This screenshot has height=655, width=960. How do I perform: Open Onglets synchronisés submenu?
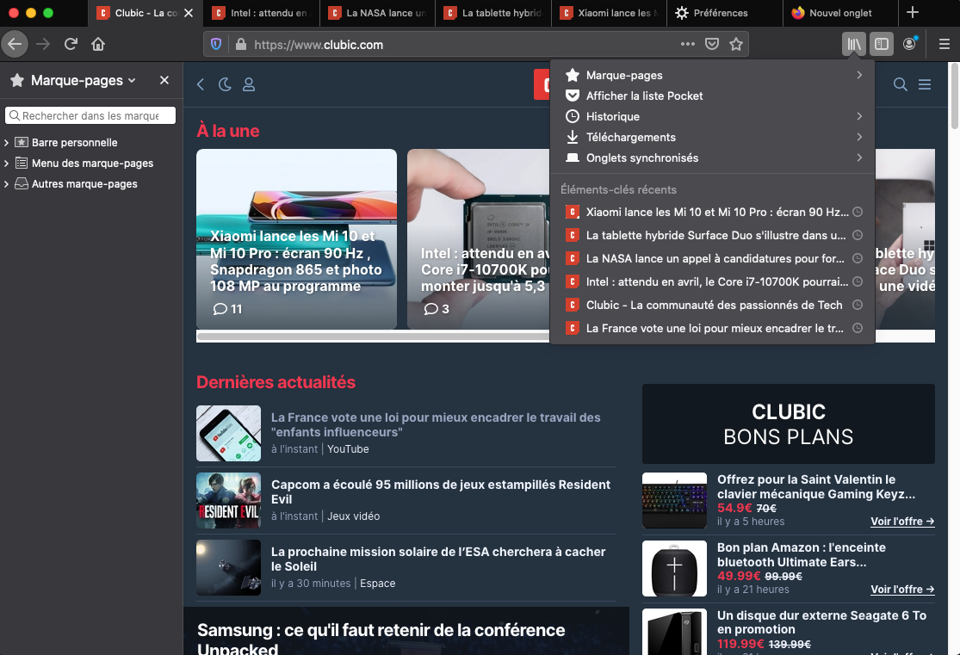712,158
